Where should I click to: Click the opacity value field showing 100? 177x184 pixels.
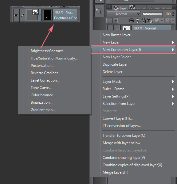(168, 14)
